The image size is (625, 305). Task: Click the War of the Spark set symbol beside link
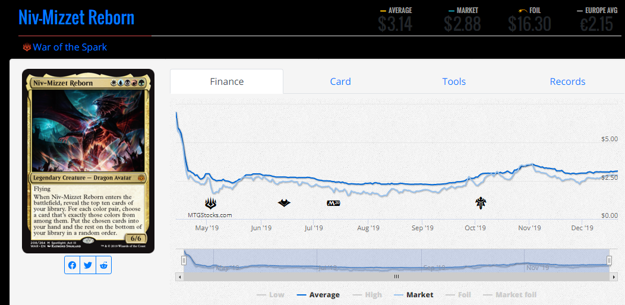point(27,47)
